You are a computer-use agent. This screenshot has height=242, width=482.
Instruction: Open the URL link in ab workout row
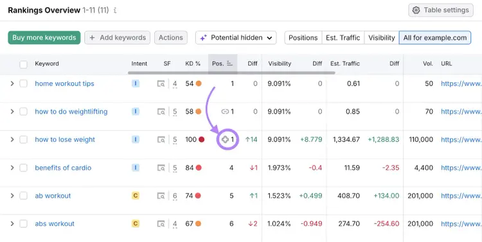[x=461, y=196]
